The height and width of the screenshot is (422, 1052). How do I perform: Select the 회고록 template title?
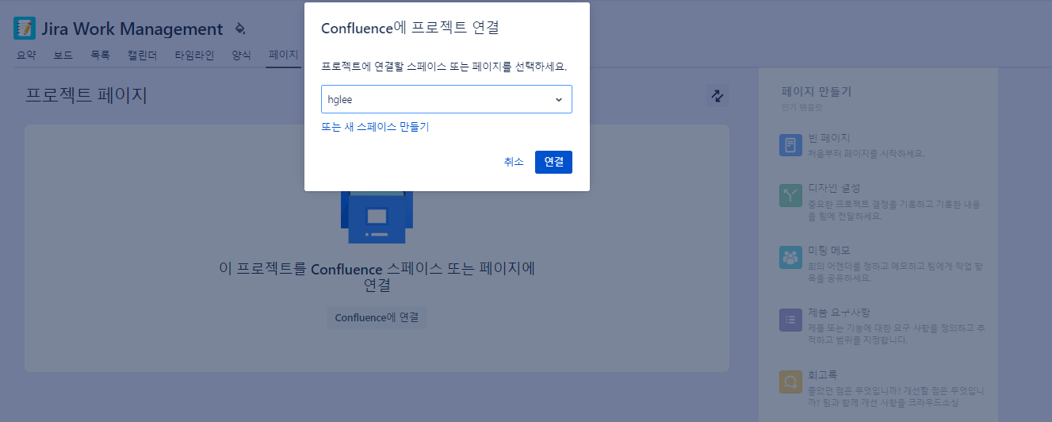tap(823, 374)
